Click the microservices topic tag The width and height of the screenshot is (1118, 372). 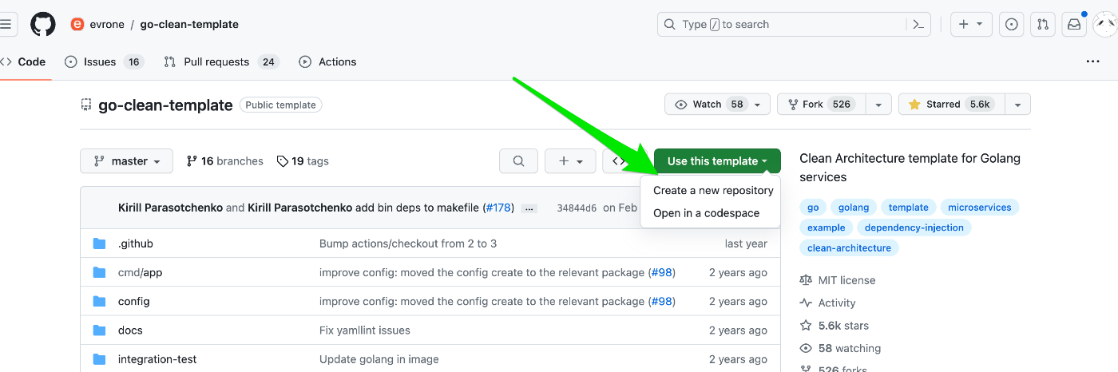click(x=980, y=208)
